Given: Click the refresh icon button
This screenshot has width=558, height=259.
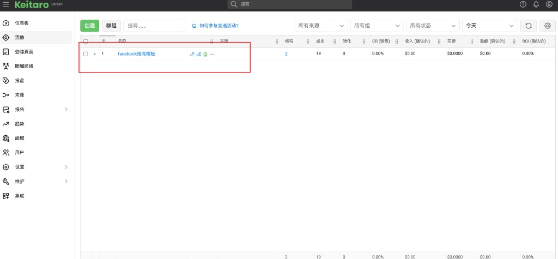Looking at the screenshot, I should coord(529,26).
